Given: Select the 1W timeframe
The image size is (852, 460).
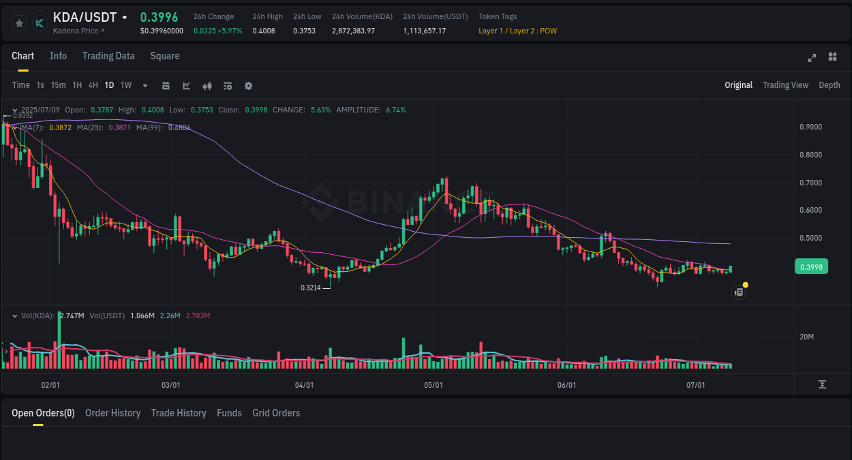Looking at the screenshot, I should click(x=125, y=85).
